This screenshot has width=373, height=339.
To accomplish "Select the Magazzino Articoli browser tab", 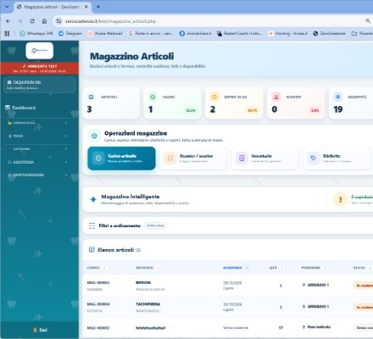I will [53, 7].
